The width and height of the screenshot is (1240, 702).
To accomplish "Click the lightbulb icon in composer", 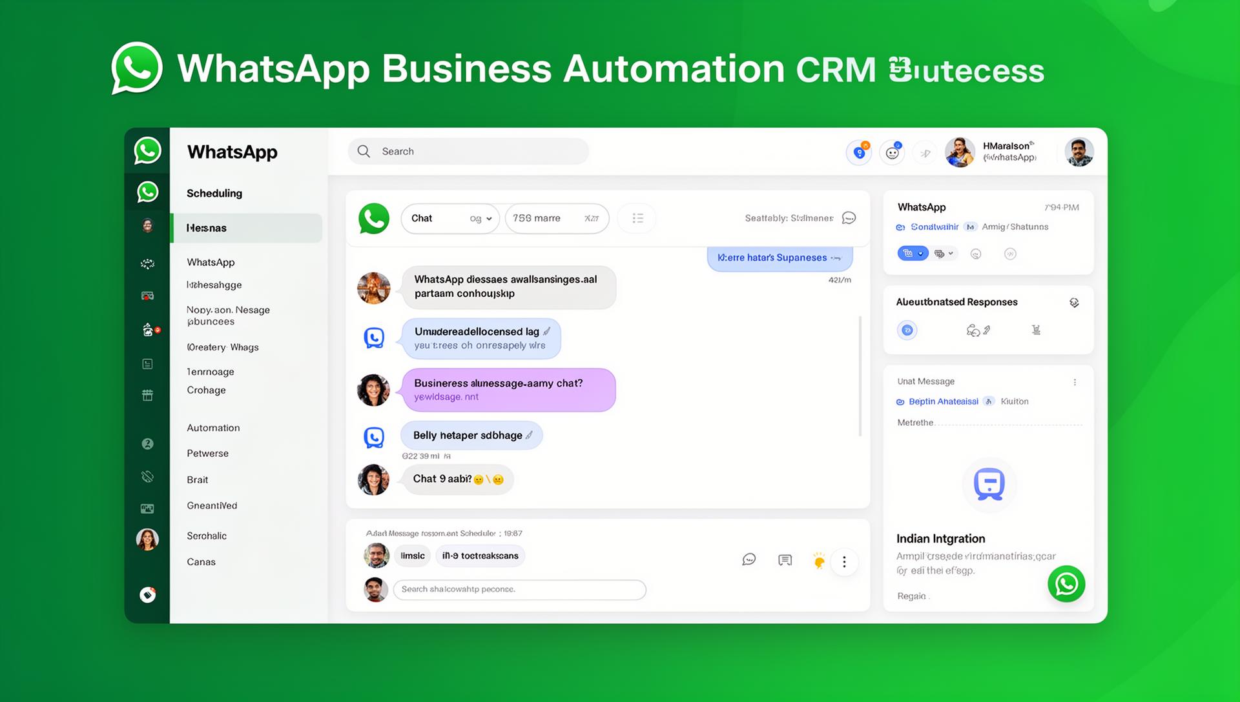I will 819,560.
